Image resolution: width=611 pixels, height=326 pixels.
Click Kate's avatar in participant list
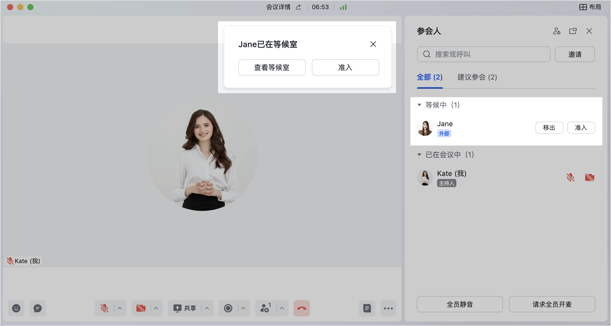425,177
